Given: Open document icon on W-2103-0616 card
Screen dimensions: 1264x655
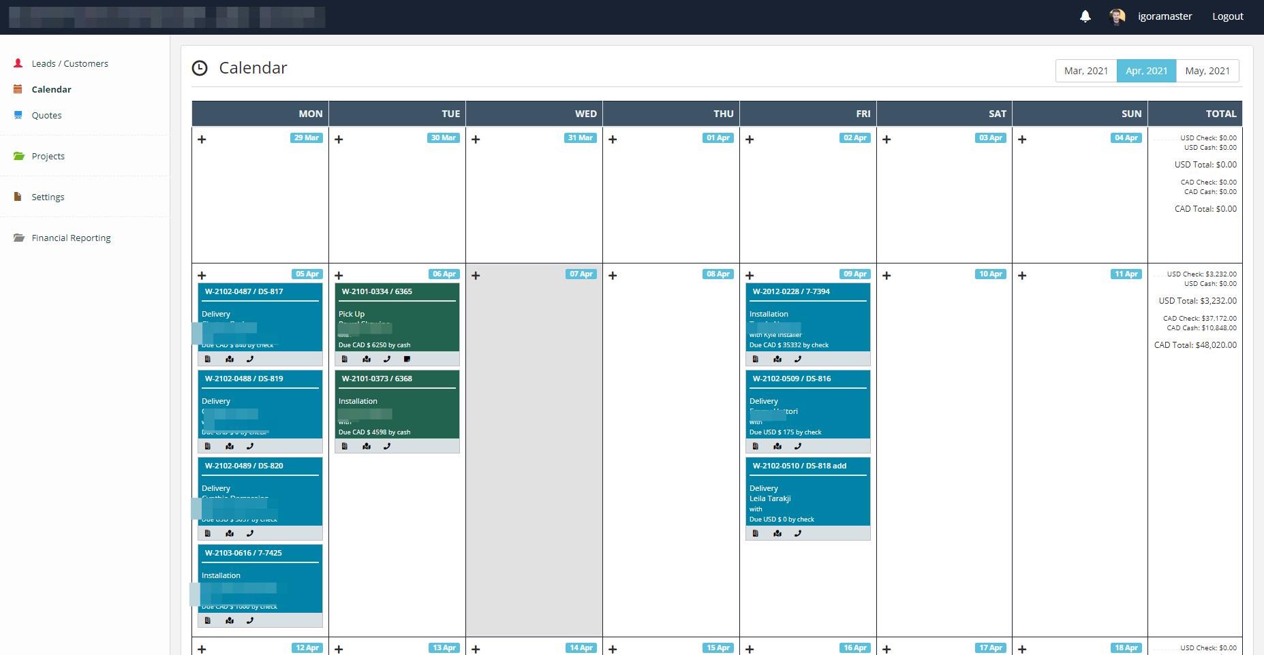Looking at the screenshot, I should click(208, 620).
